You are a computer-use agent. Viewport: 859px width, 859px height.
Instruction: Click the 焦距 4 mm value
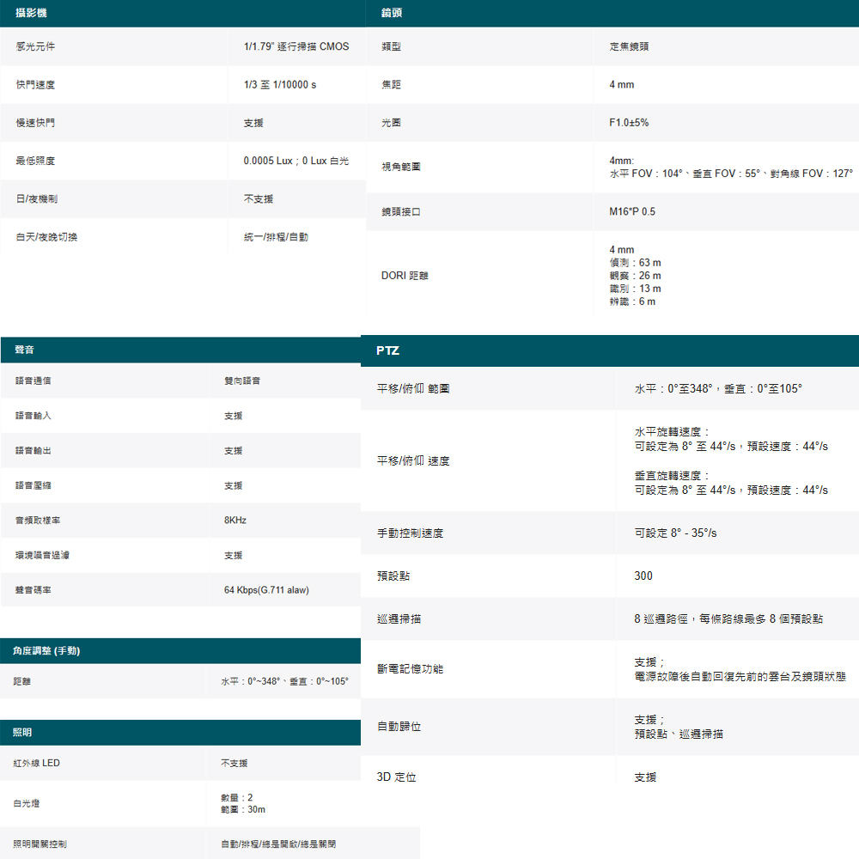click(622, 85)
